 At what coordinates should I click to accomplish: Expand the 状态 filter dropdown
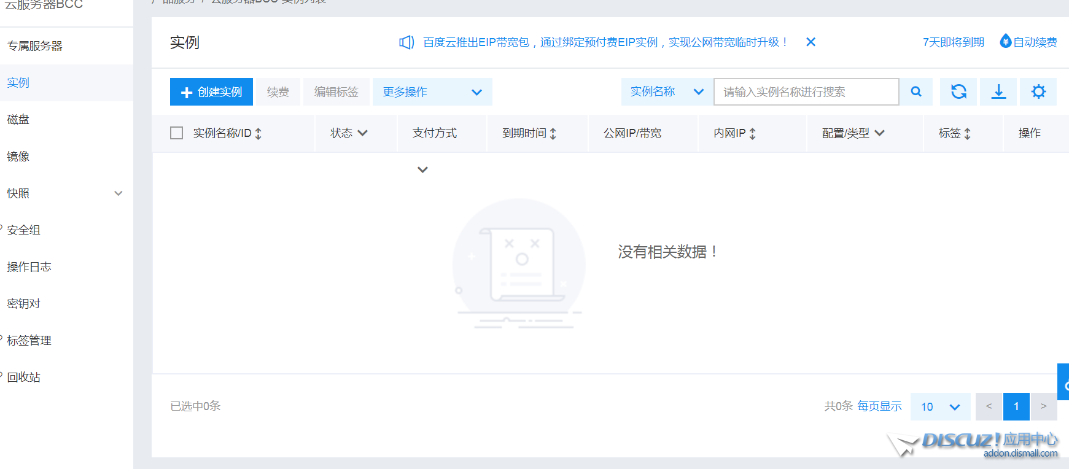point(362,133)
